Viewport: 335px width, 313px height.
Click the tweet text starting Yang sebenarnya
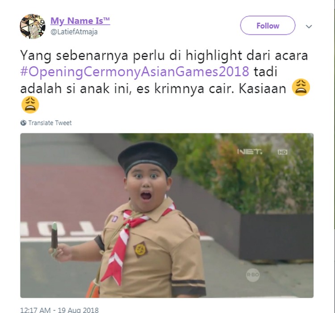click(x=165, y=80)
